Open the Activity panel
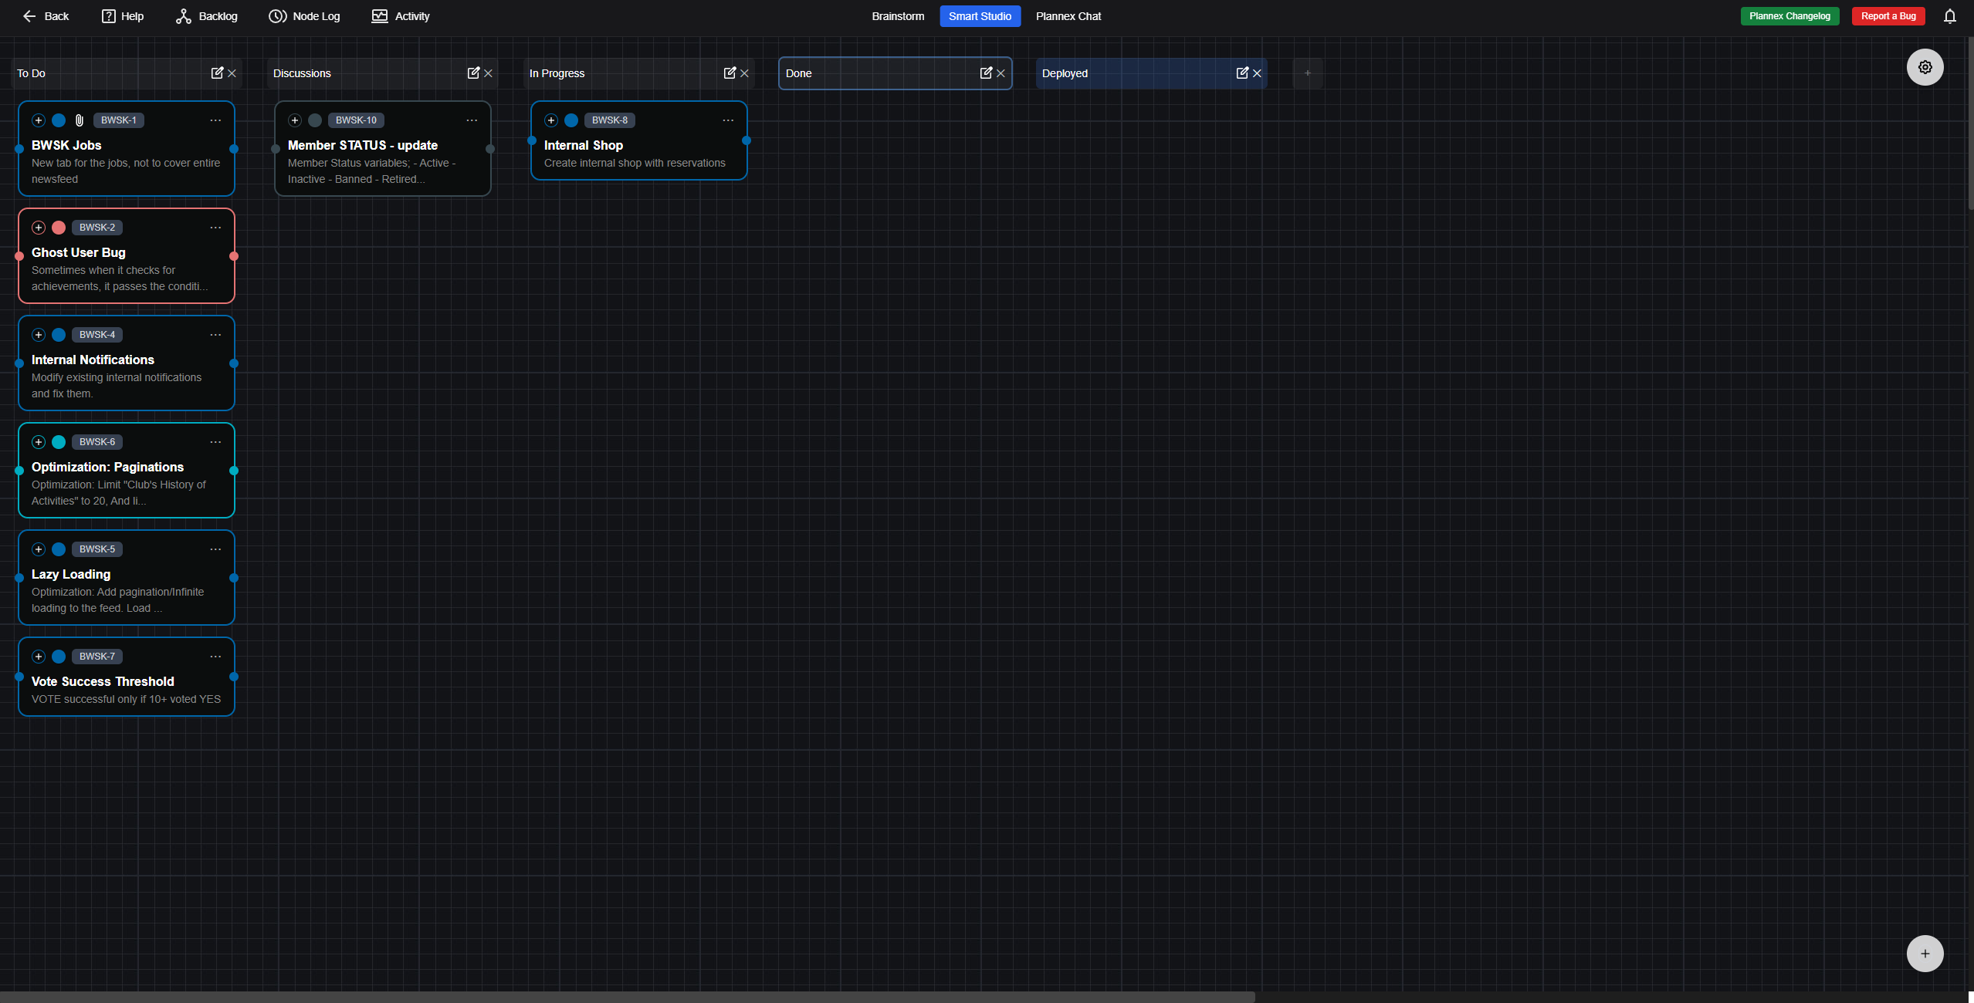 point(400,15)
